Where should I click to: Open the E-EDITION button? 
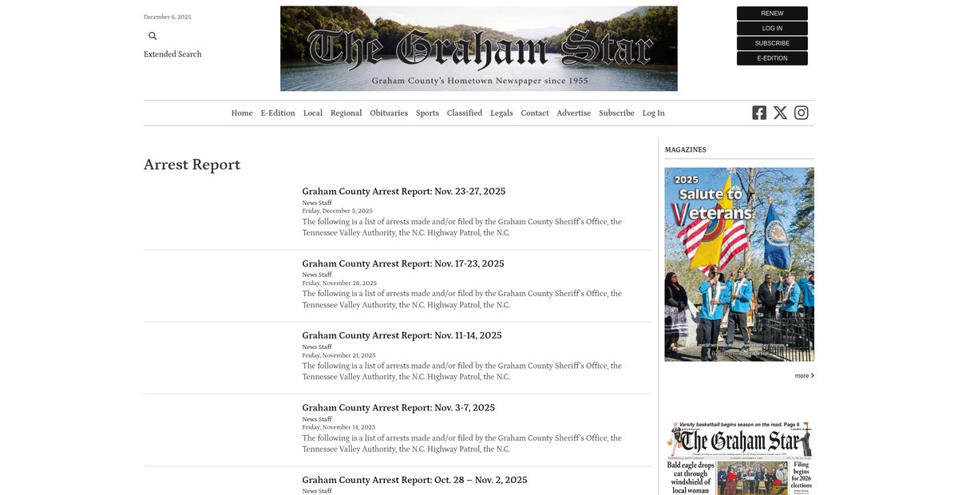pos(772,58)
